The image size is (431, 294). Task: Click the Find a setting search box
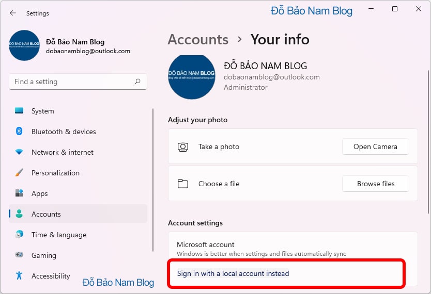(x=78, y=81)
